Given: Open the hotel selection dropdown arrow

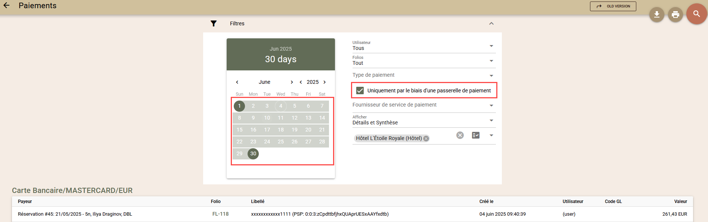Looking at the screenshot, I should click(491, 135).
